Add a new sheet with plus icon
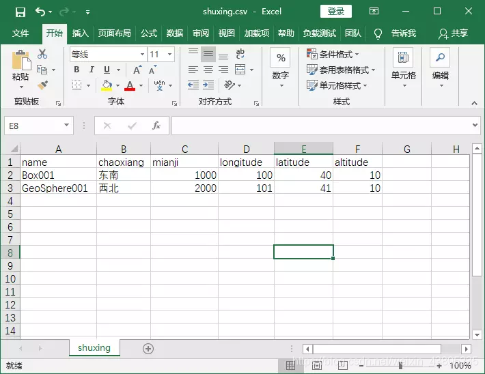 [x=148, y=349]
